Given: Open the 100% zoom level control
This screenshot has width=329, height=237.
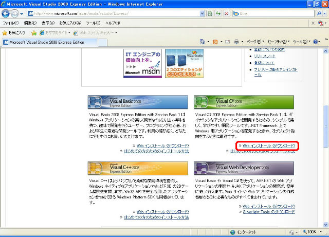Looking at the screenshot, I should [312, 232].
